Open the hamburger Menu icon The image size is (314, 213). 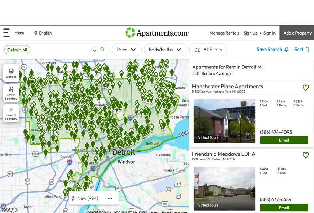click(6, 33)
